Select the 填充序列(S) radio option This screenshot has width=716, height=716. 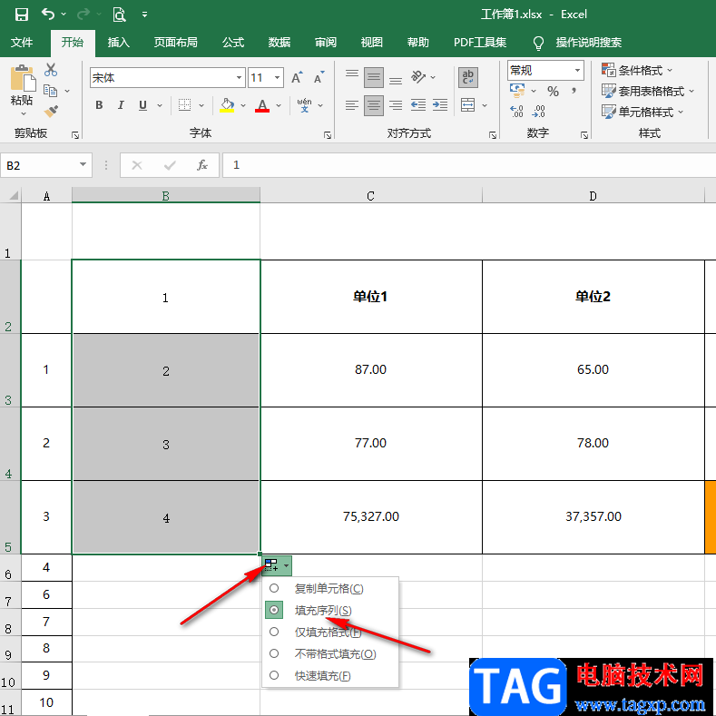(274, 610)
